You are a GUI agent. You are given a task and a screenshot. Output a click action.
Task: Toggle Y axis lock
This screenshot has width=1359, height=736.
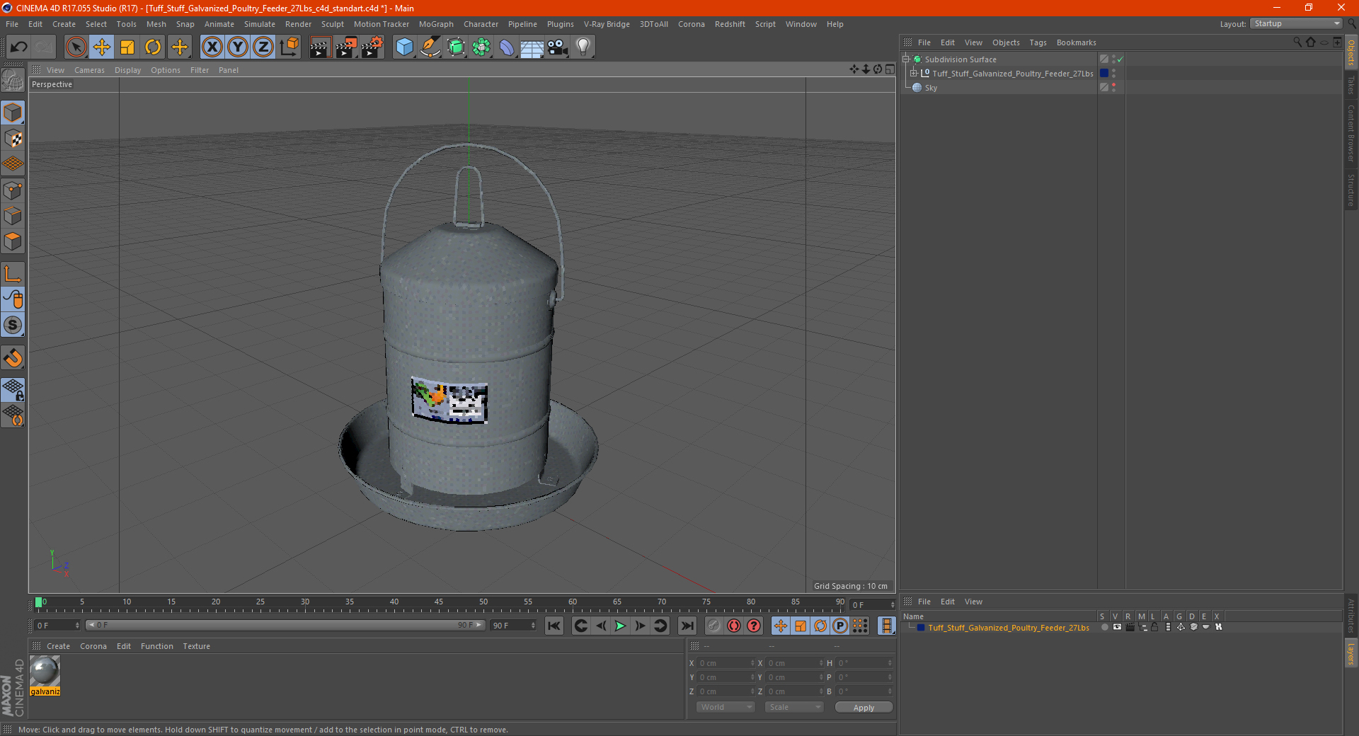coord(238,47)
